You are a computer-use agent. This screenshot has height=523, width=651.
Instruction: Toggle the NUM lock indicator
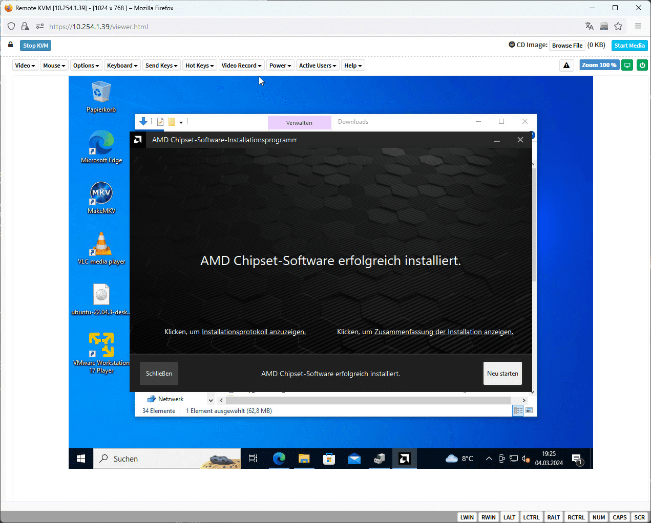coord(599,517)
